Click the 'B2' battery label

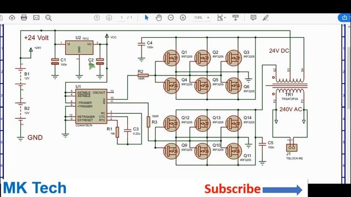pos(27,108)
